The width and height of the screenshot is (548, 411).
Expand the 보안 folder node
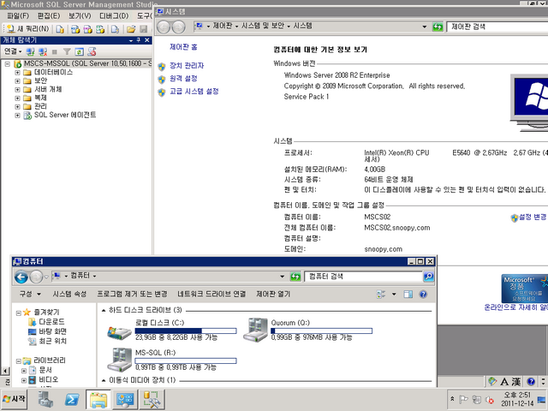17,81
